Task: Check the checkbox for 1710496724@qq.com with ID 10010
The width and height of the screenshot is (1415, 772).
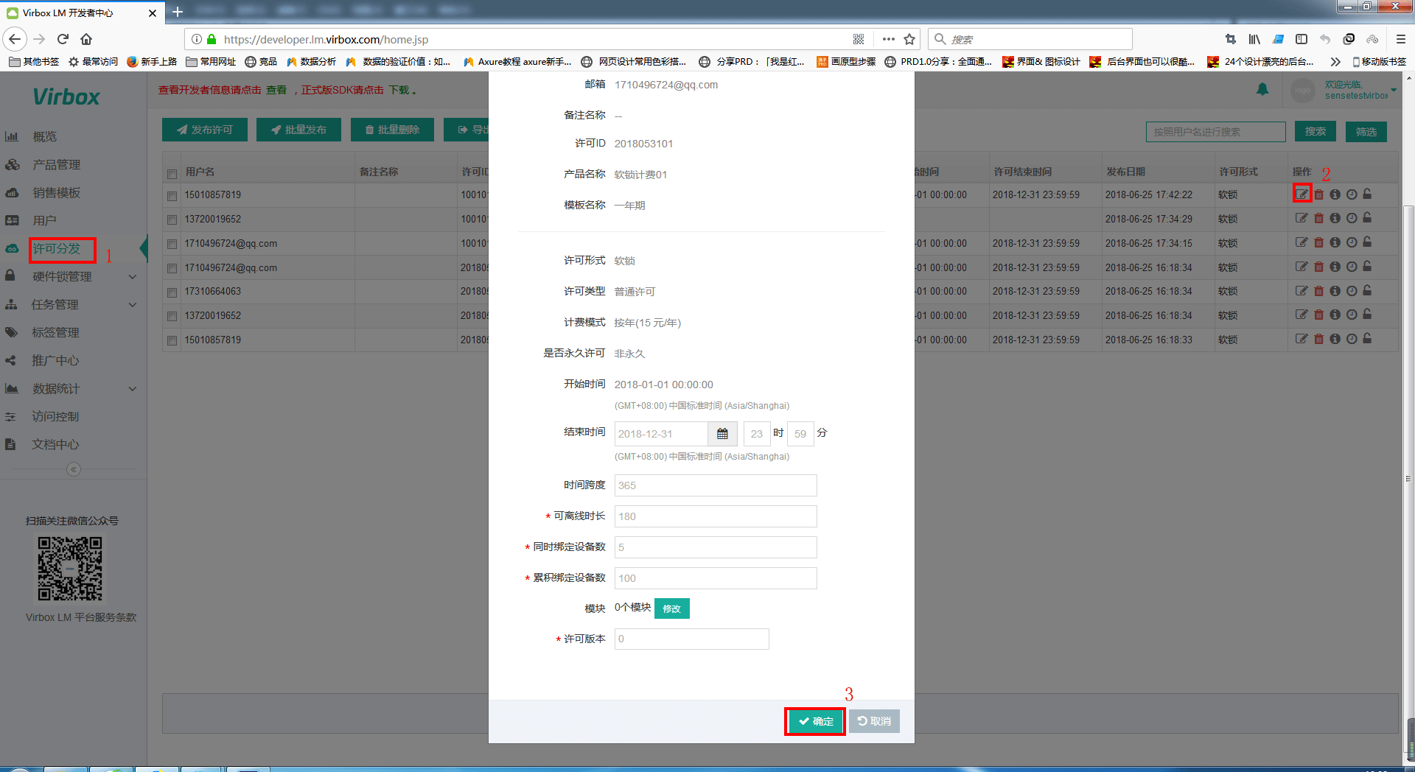Action: (x=172, y=244)
